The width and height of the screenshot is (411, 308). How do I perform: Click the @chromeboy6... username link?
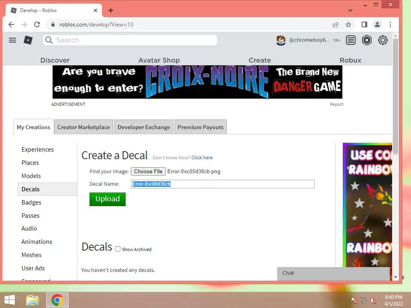(x=309, y=40)
